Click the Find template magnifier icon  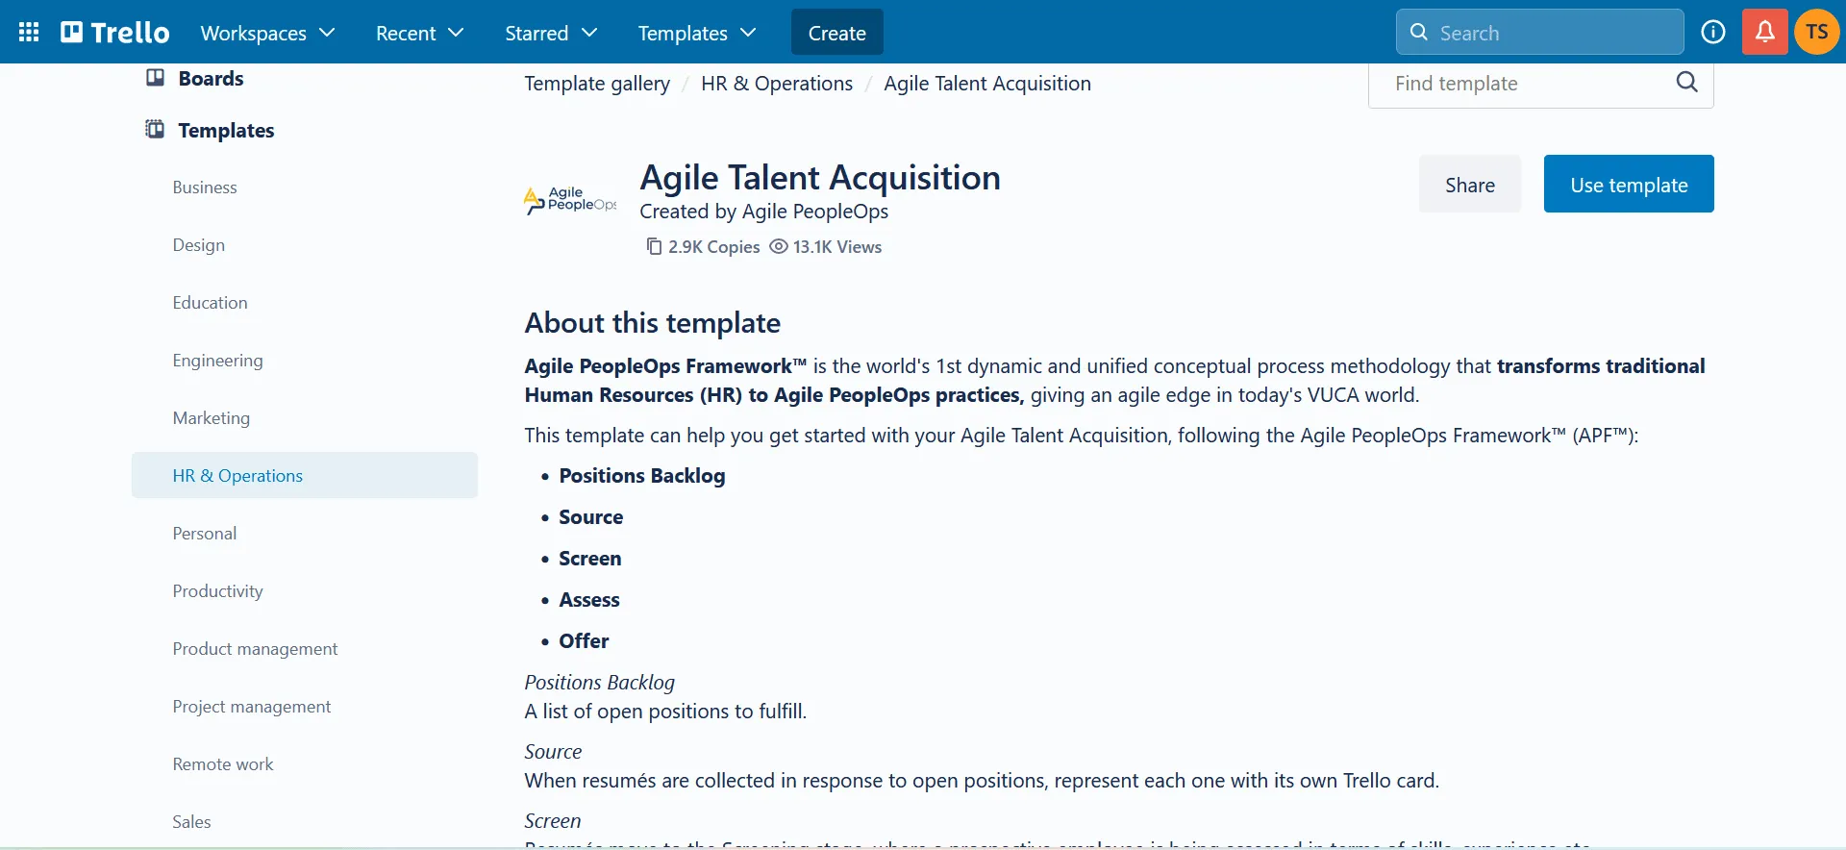(x=1686, y=83)
